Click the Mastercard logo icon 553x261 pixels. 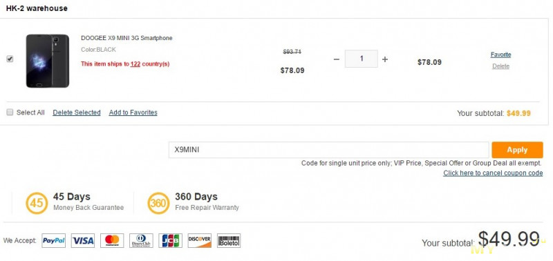112,240
